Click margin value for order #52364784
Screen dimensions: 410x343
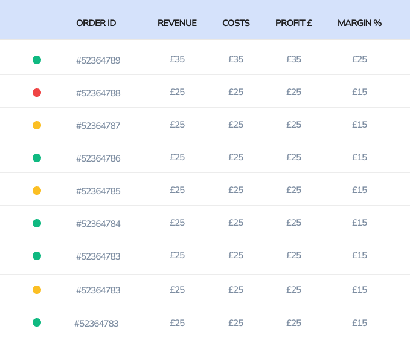click(359, 223)
